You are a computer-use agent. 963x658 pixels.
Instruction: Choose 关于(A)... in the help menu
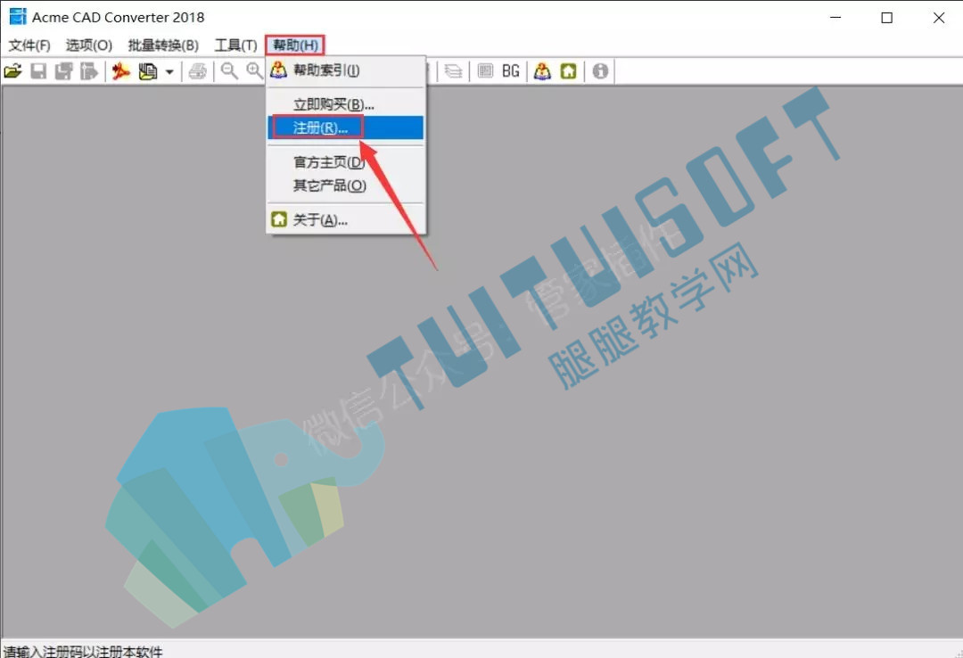point(346,219)
